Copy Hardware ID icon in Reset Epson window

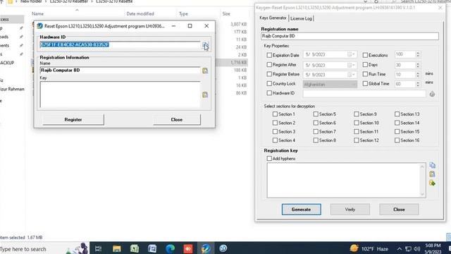204,45
